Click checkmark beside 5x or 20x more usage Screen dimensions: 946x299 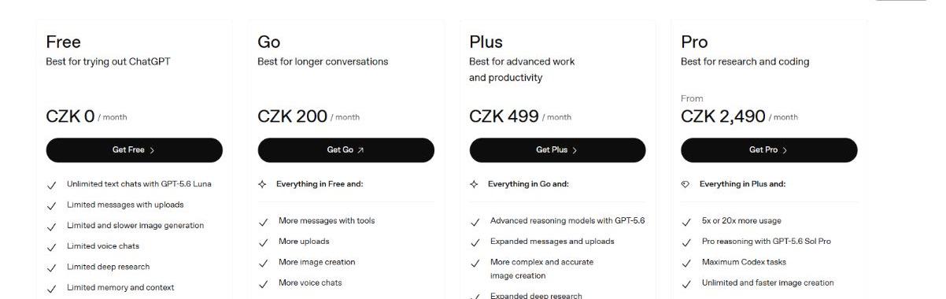point(686,222)
